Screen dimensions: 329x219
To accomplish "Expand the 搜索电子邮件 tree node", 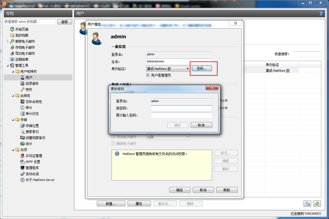I will [7, 41].
